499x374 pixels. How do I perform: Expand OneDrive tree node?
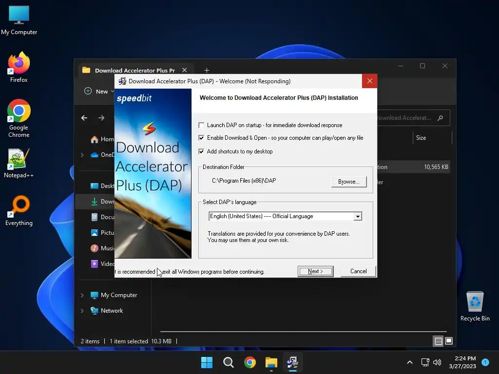(82, 155)
